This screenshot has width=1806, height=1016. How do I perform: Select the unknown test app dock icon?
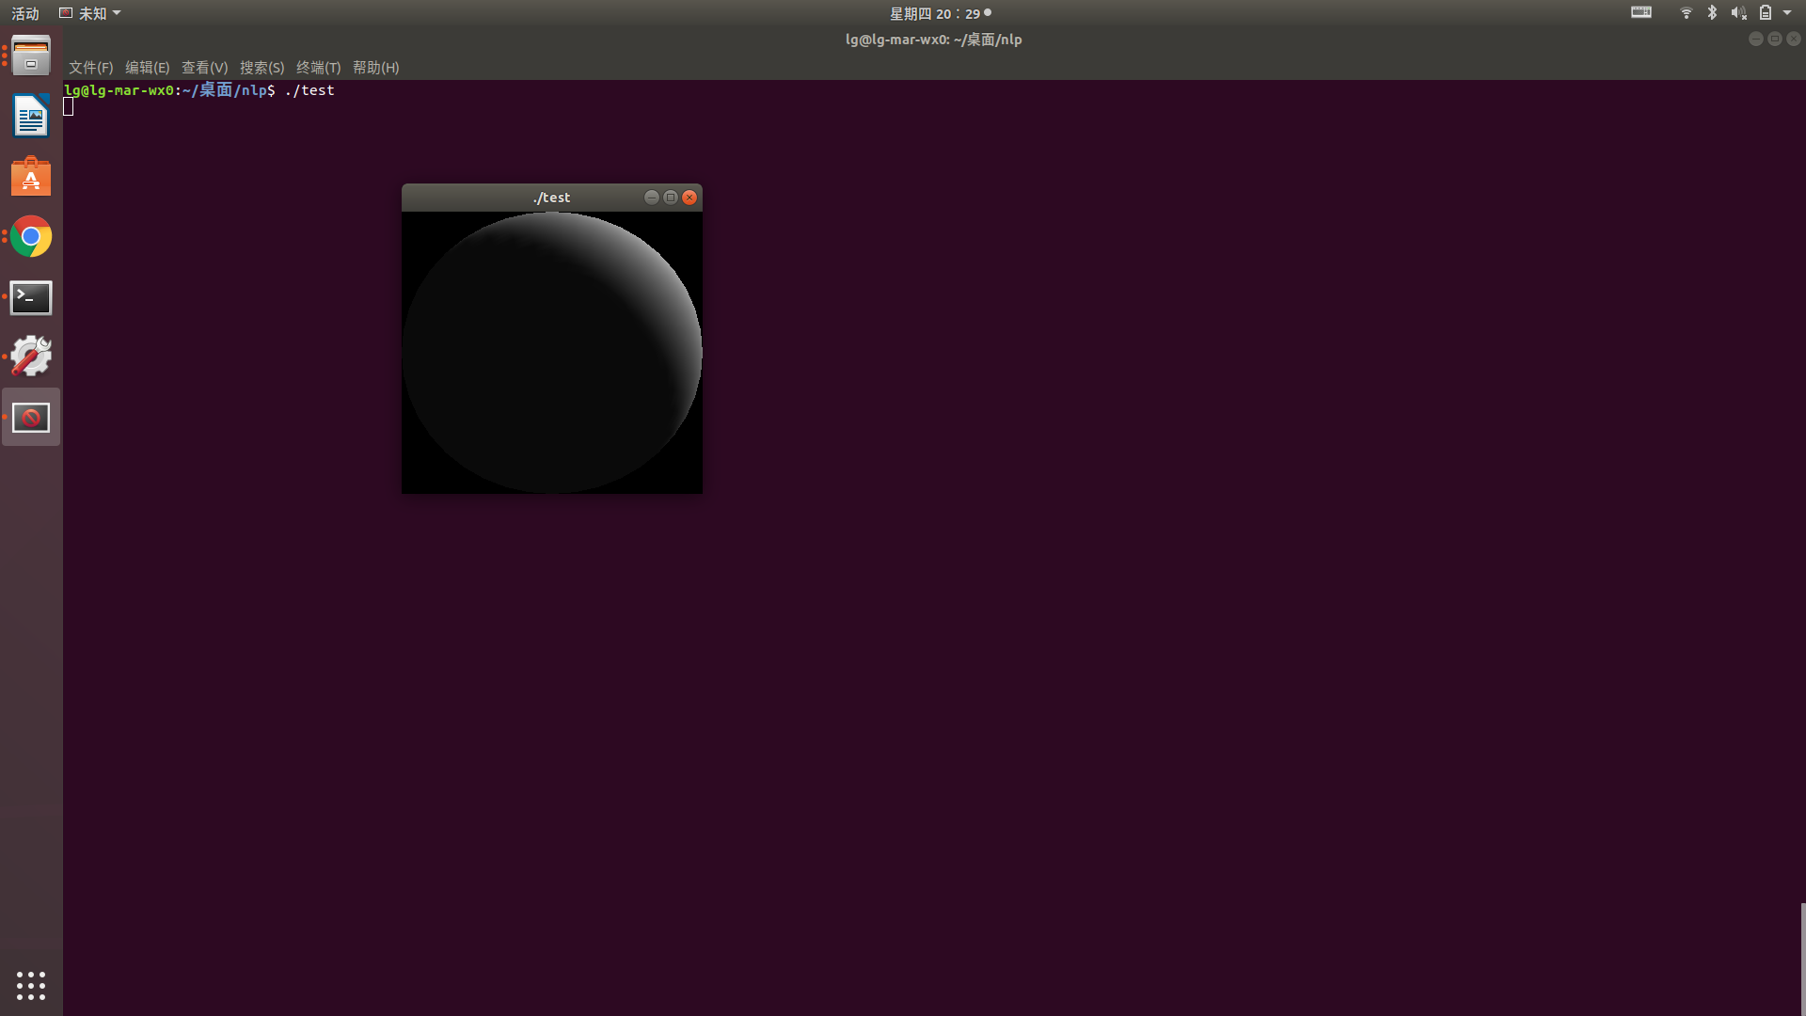pos(31,417)
